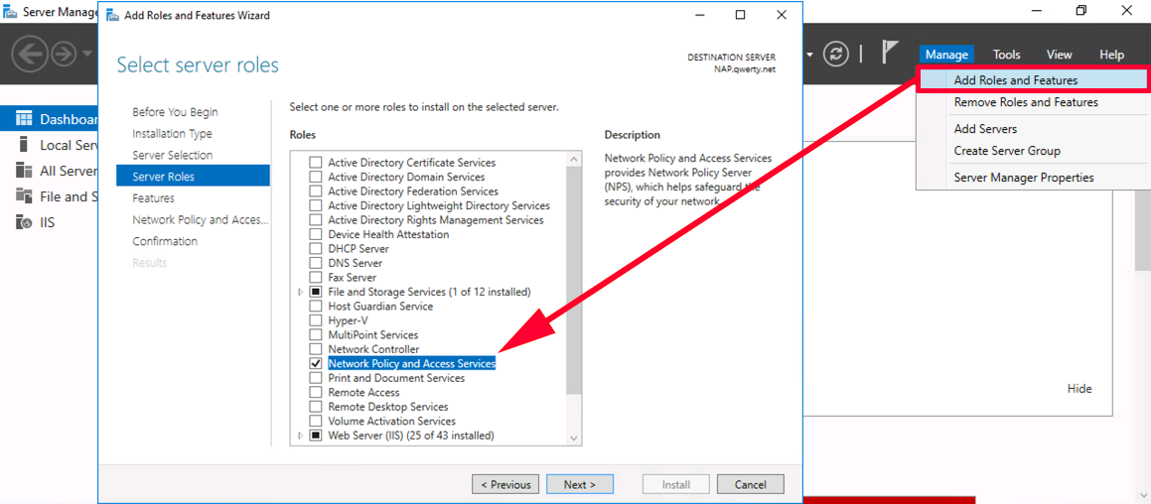Viewport: 1151px width, 504px height.
Task: Click the Server Manager forward navigation arrow
Action: [x=64, y=54]
